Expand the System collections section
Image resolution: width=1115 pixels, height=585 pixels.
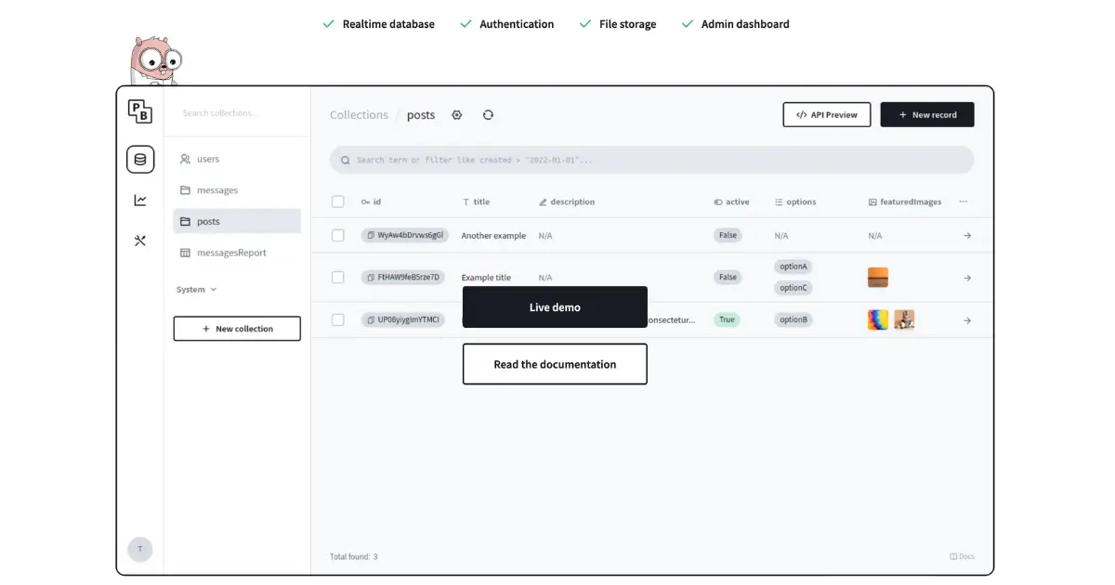click(195, 289)
